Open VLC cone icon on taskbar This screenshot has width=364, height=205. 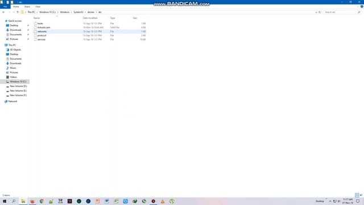(163, 201)
